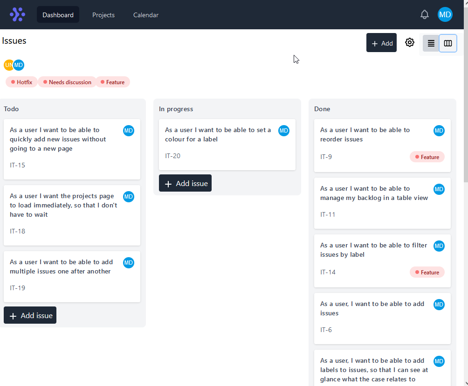468x386 pixels.
Task: Click the MD assignee avatar on IT-15 card
Action: point(129,131)
